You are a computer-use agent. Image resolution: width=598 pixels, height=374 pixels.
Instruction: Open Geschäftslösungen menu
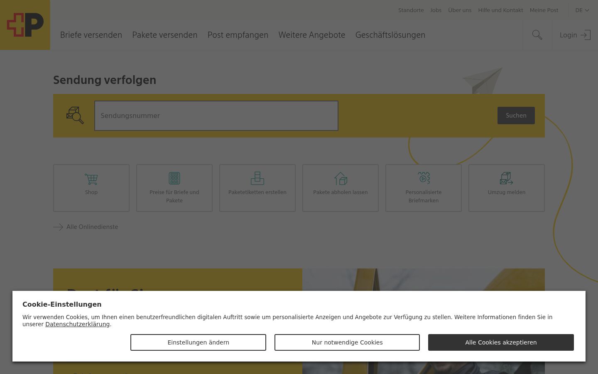click(390, 35)
